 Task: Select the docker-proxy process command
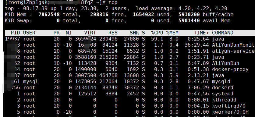(x=230, y=69)
